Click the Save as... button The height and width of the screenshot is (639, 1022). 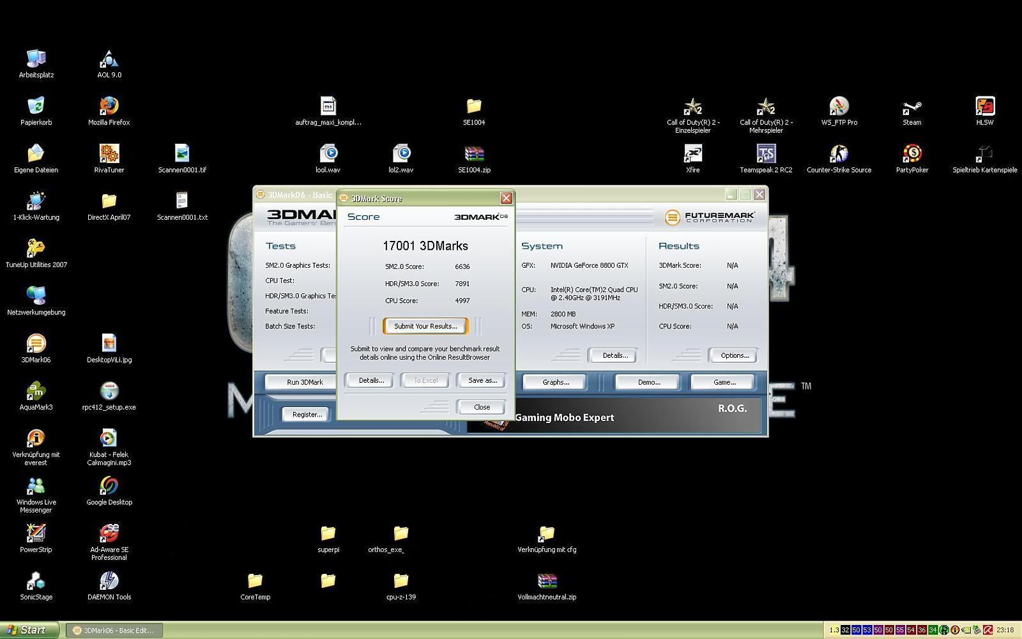482,380
